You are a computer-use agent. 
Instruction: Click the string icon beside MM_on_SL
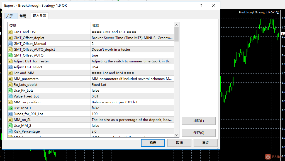[x=10, y=120]
